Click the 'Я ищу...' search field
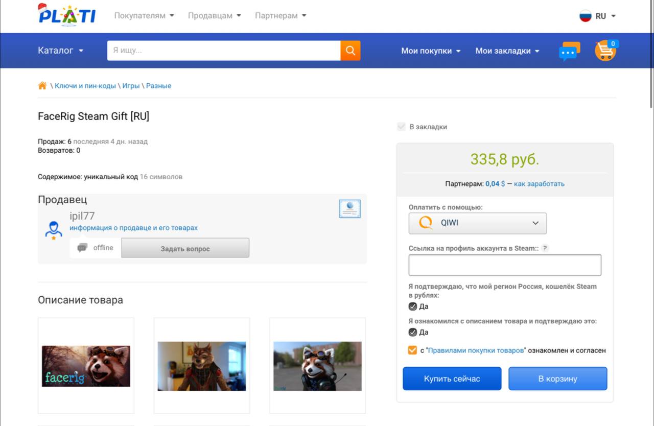This screenshot has height=426, width=654. (224, 51)
